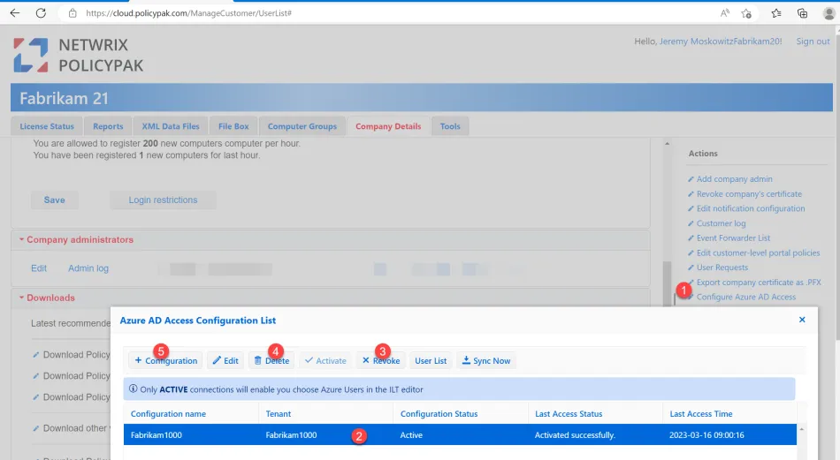The image size is (840, 460).
Task: Sign out of the portal
Action: [813, 41]
